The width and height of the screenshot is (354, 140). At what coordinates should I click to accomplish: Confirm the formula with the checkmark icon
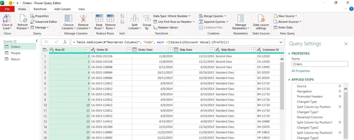[x=56, y=42]
